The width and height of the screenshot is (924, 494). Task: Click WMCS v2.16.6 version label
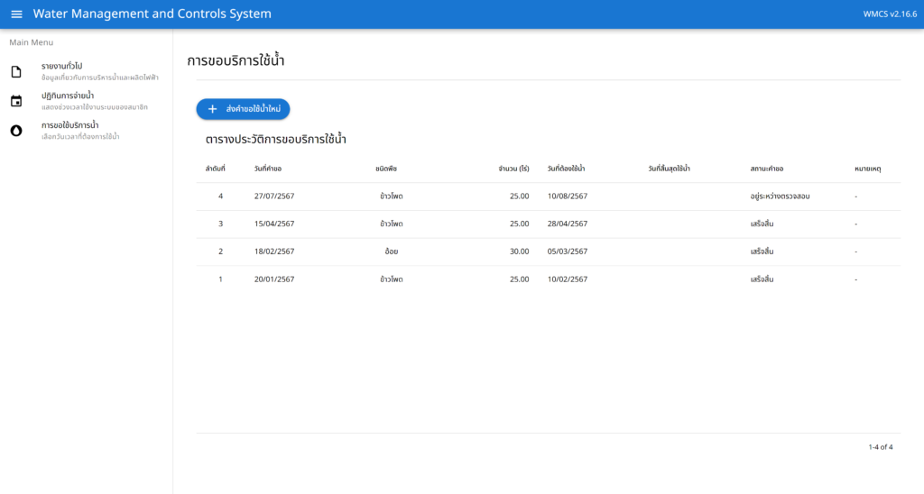tap(890, 14)
